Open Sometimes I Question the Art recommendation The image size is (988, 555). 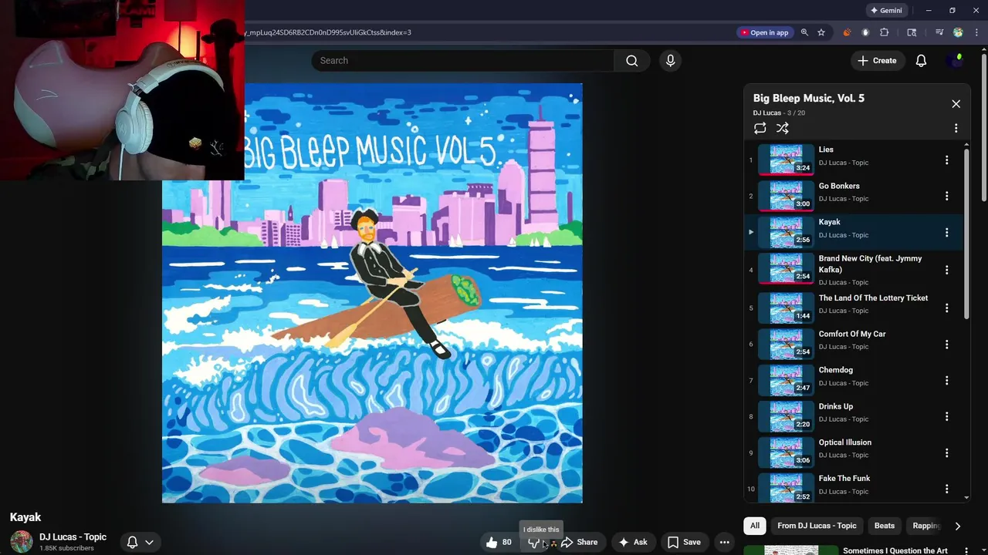pos(895,550)
